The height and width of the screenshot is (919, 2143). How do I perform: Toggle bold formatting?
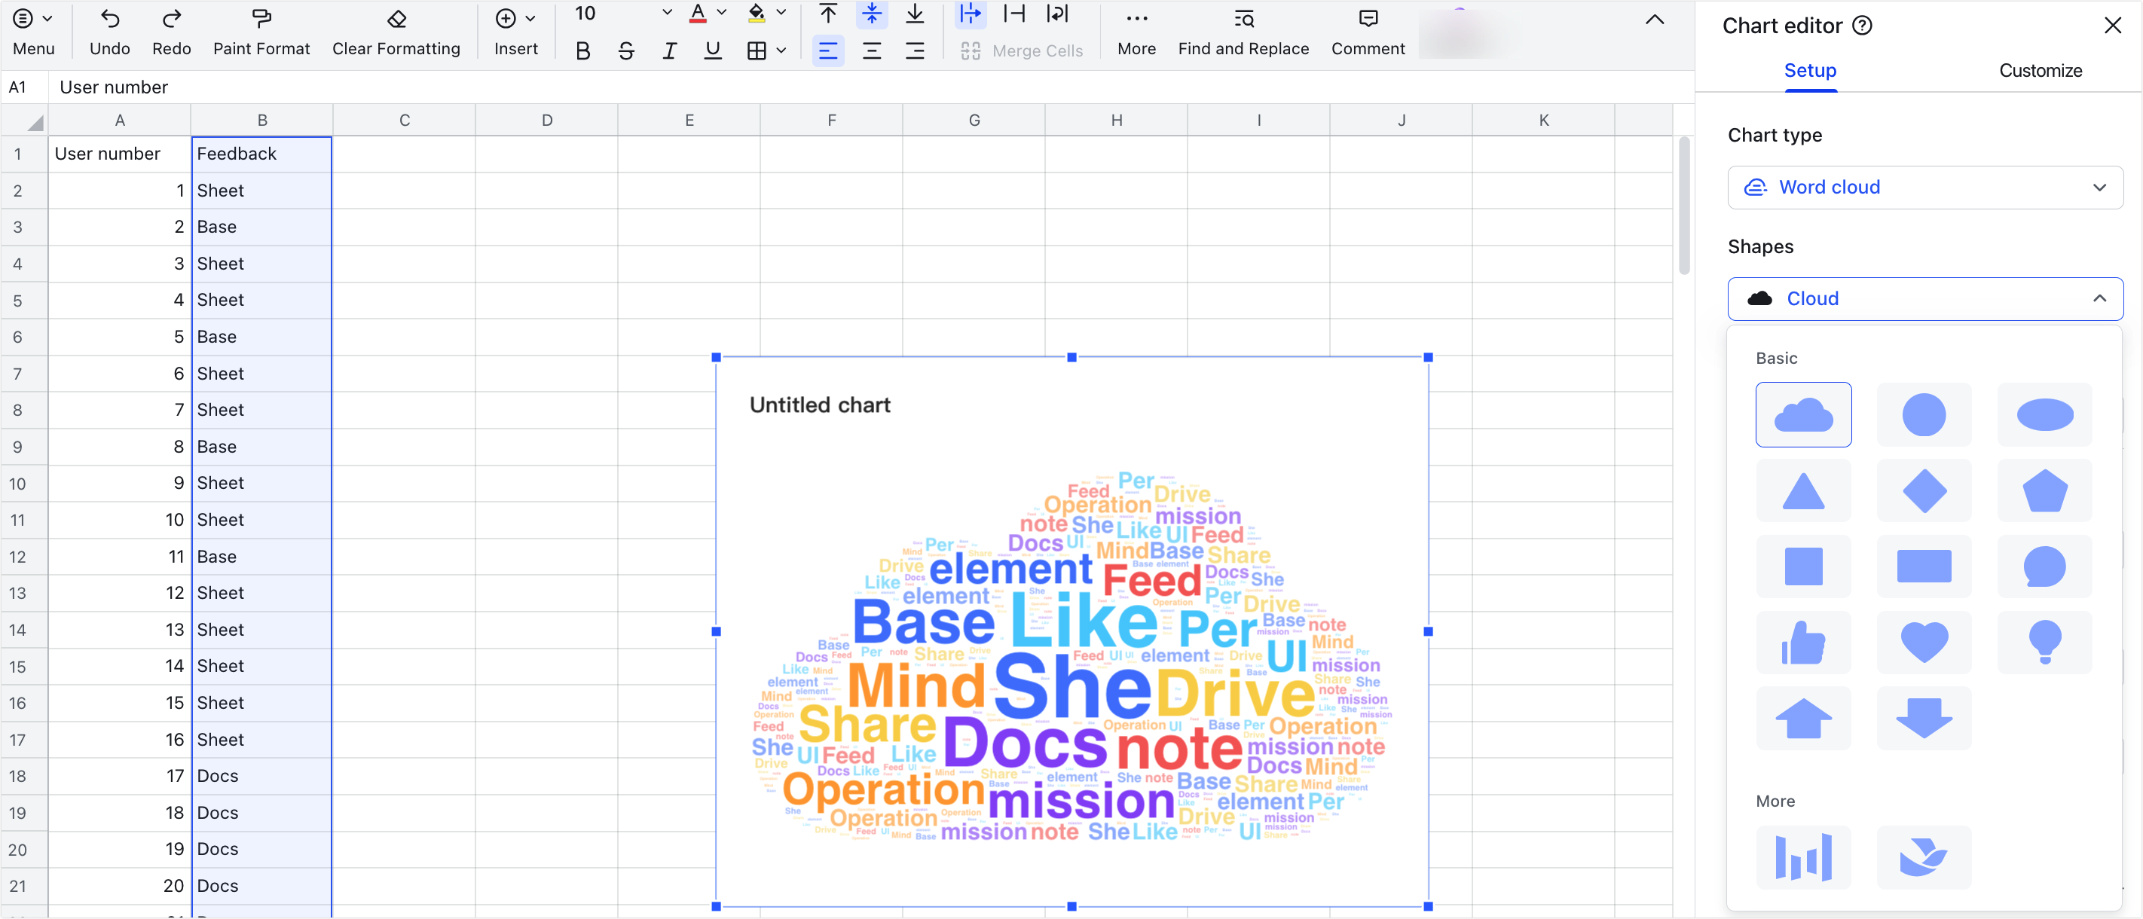[x=582, y=51]
